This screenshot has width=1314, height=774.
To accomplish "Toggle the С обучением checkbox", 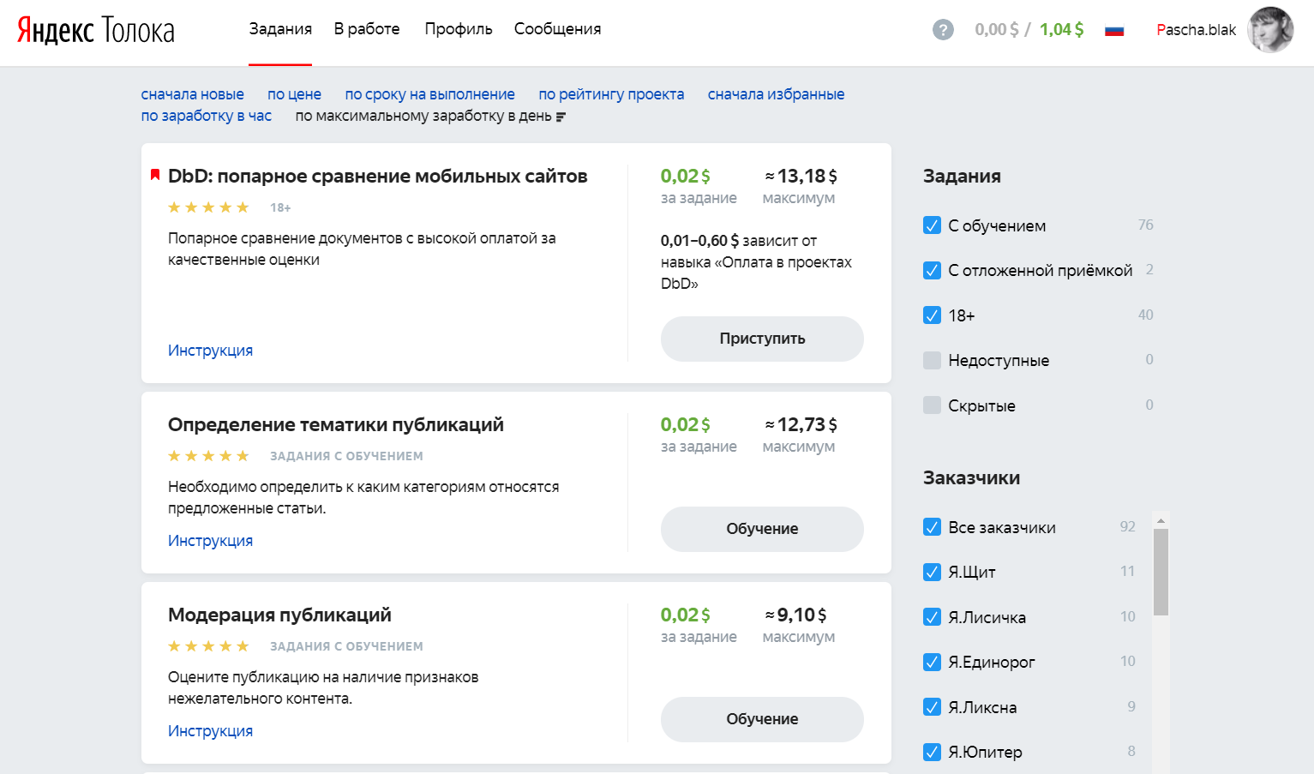I will pyautogui.click(x=933, y=225).
